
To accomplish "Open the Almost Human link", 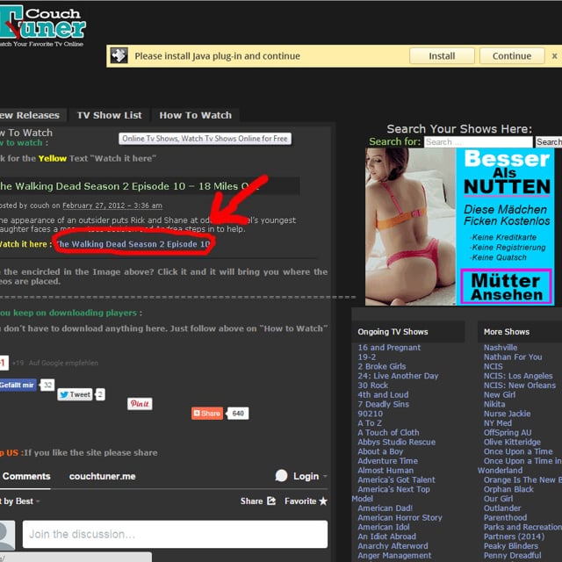I will [x=385, y=471].
